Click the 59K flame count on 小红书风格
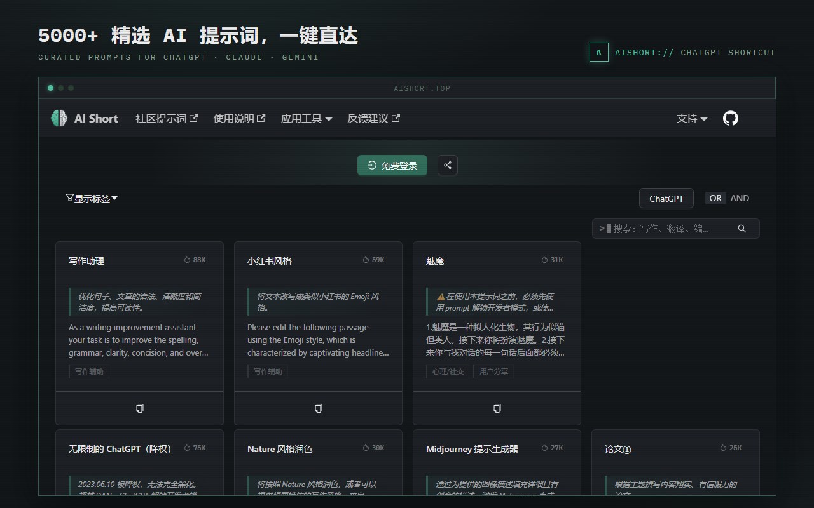 (373, 260)
